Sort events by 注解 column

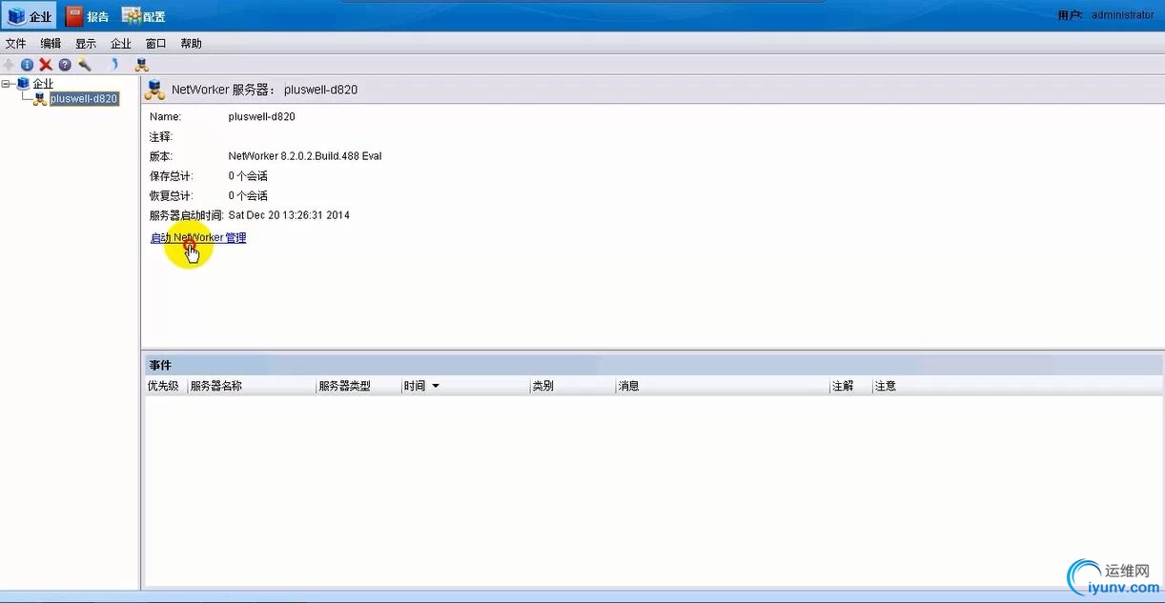850,386
